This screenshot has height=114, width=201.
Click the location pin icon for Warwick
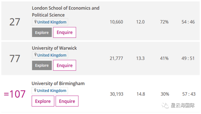pos(35,55)
